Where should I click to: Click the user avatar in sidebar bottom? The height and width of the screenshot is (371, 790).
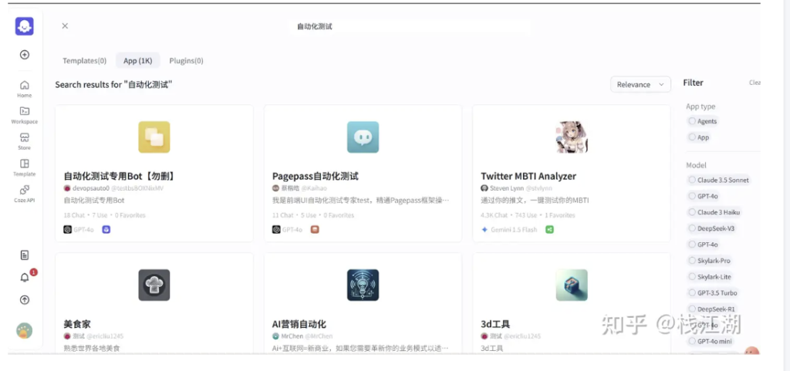[25, 330]
